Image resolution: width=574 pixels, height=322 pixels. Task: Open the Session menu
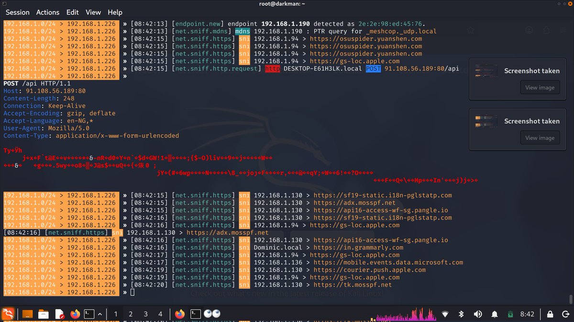point(17,12)
